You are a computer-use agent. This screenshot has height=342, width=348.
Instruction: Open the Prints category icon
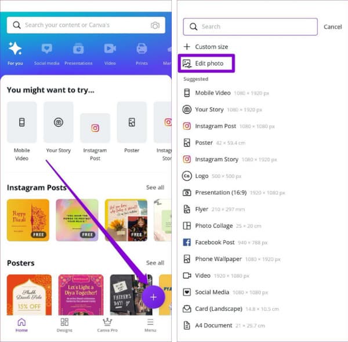click(142, 49)
